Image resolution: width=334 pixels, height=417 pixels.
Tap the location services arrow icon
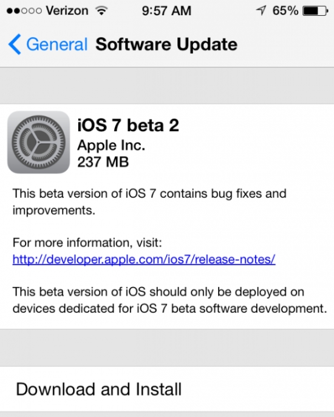click(x=261, y=11)
